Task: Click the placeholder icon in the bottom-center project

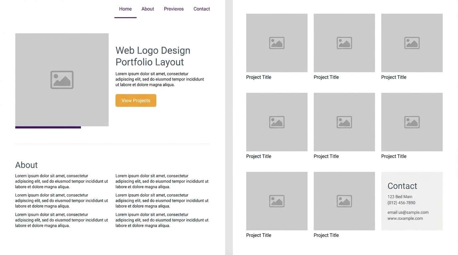Action: tap(344, 201)
